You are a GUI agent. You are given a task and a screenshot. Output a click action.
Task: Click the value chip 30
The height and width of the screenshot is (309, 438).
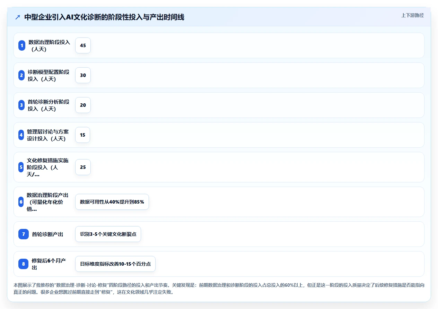[x=83, y=75]
